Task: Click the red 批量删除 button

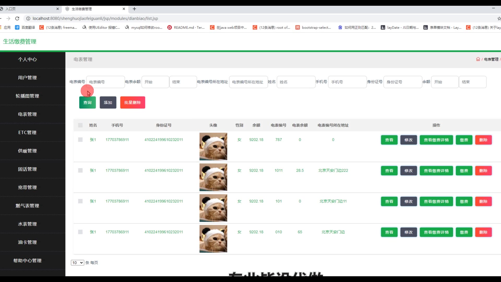Action: point(133,103)
